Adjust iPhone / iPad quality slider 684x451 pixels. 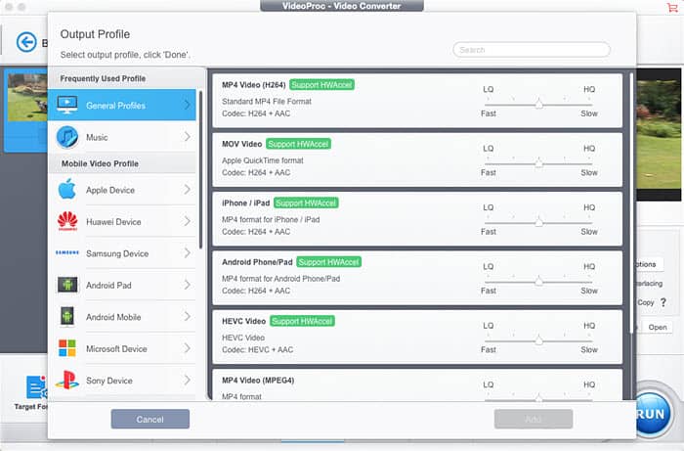point(538,222)
